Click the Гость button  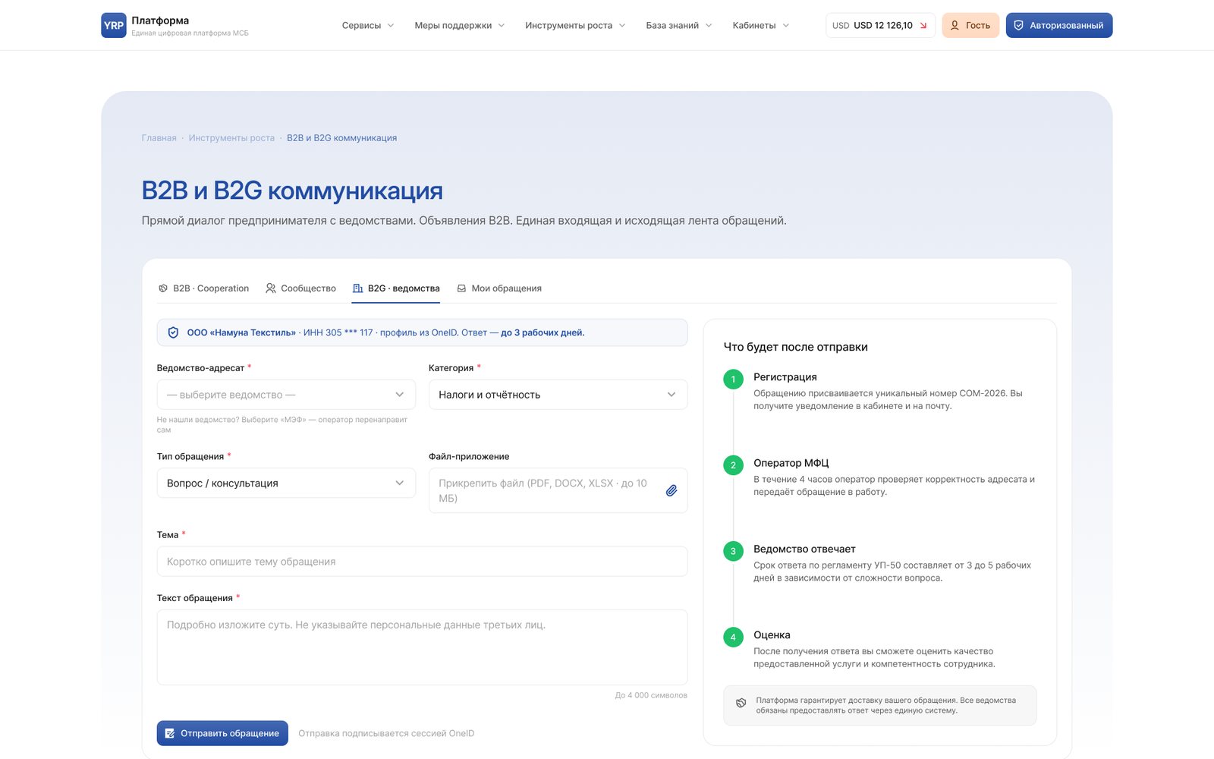pos(970,25)
